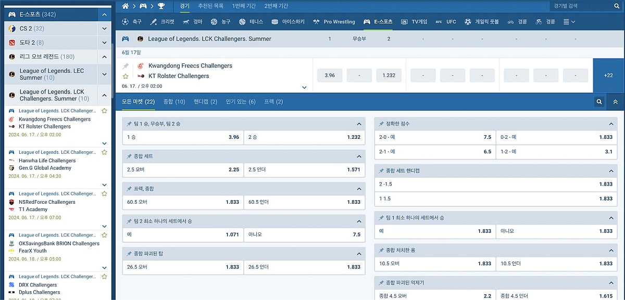The height and width of the screenshot is (300, 625).
Task: Open the gamepad icon in the breadcrumb
Action: [143, 6]
